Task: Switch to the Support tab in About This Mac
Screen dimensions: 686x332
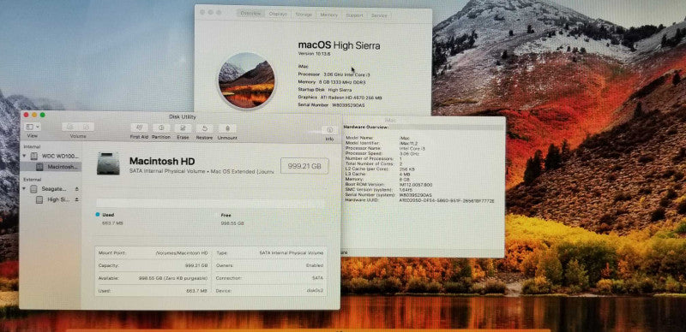Action: [354, 15]
